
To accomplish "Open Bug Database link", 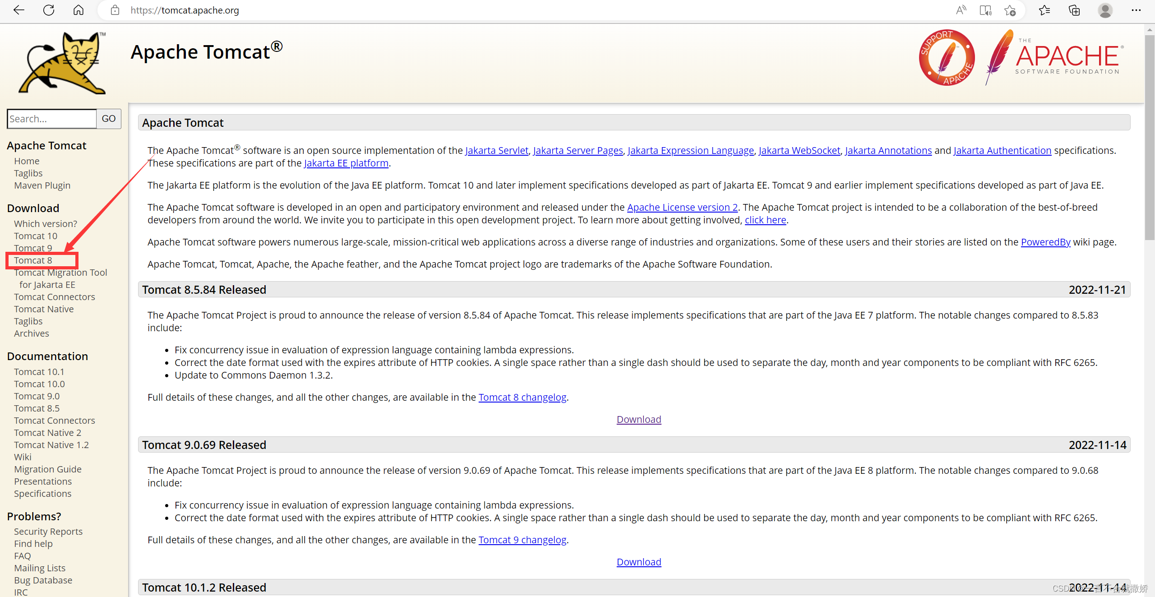I will [x=43, y=580].
